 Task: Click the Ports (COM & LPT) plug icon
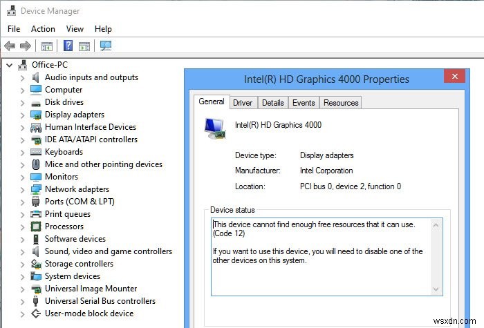coord(35,202)
